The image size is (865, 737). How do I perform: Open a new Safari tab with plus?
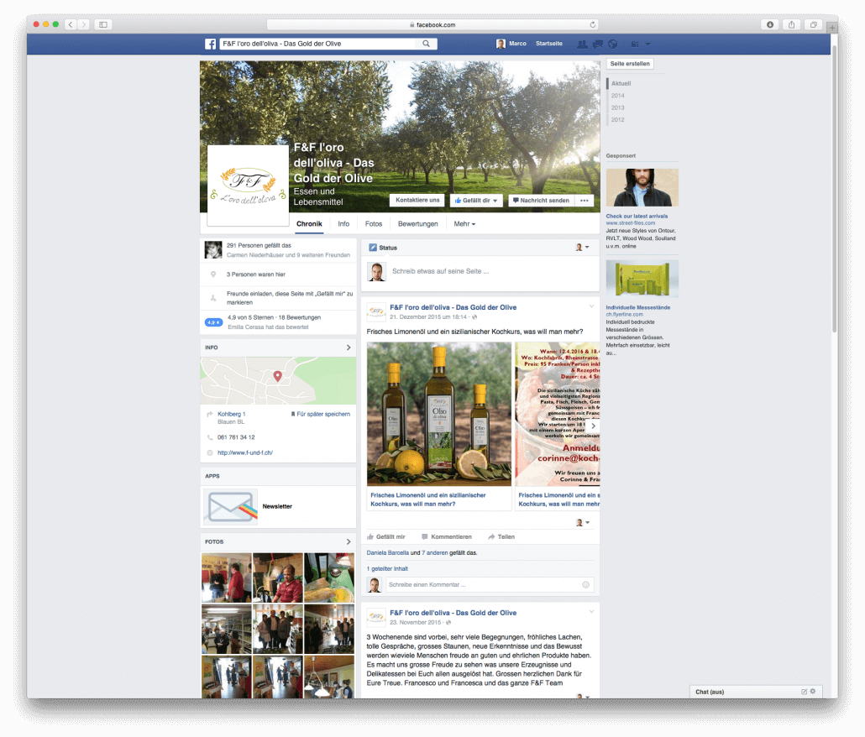(832, 27)
